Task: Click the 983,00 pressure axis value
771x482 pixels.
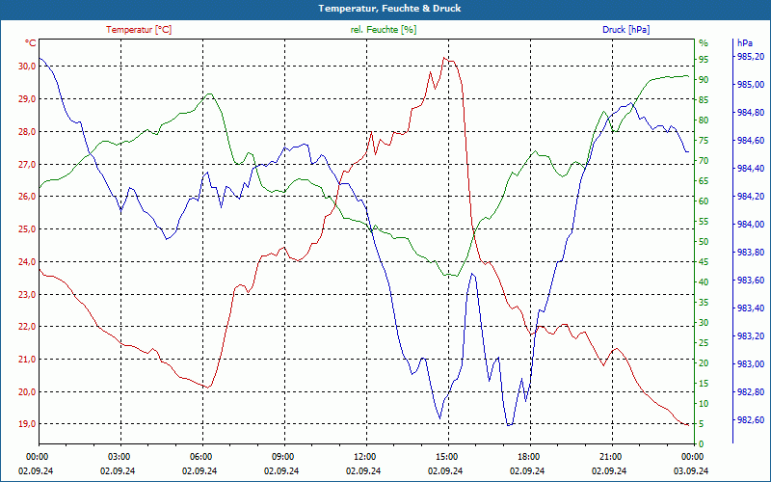Action: click(x=752, y=364)
